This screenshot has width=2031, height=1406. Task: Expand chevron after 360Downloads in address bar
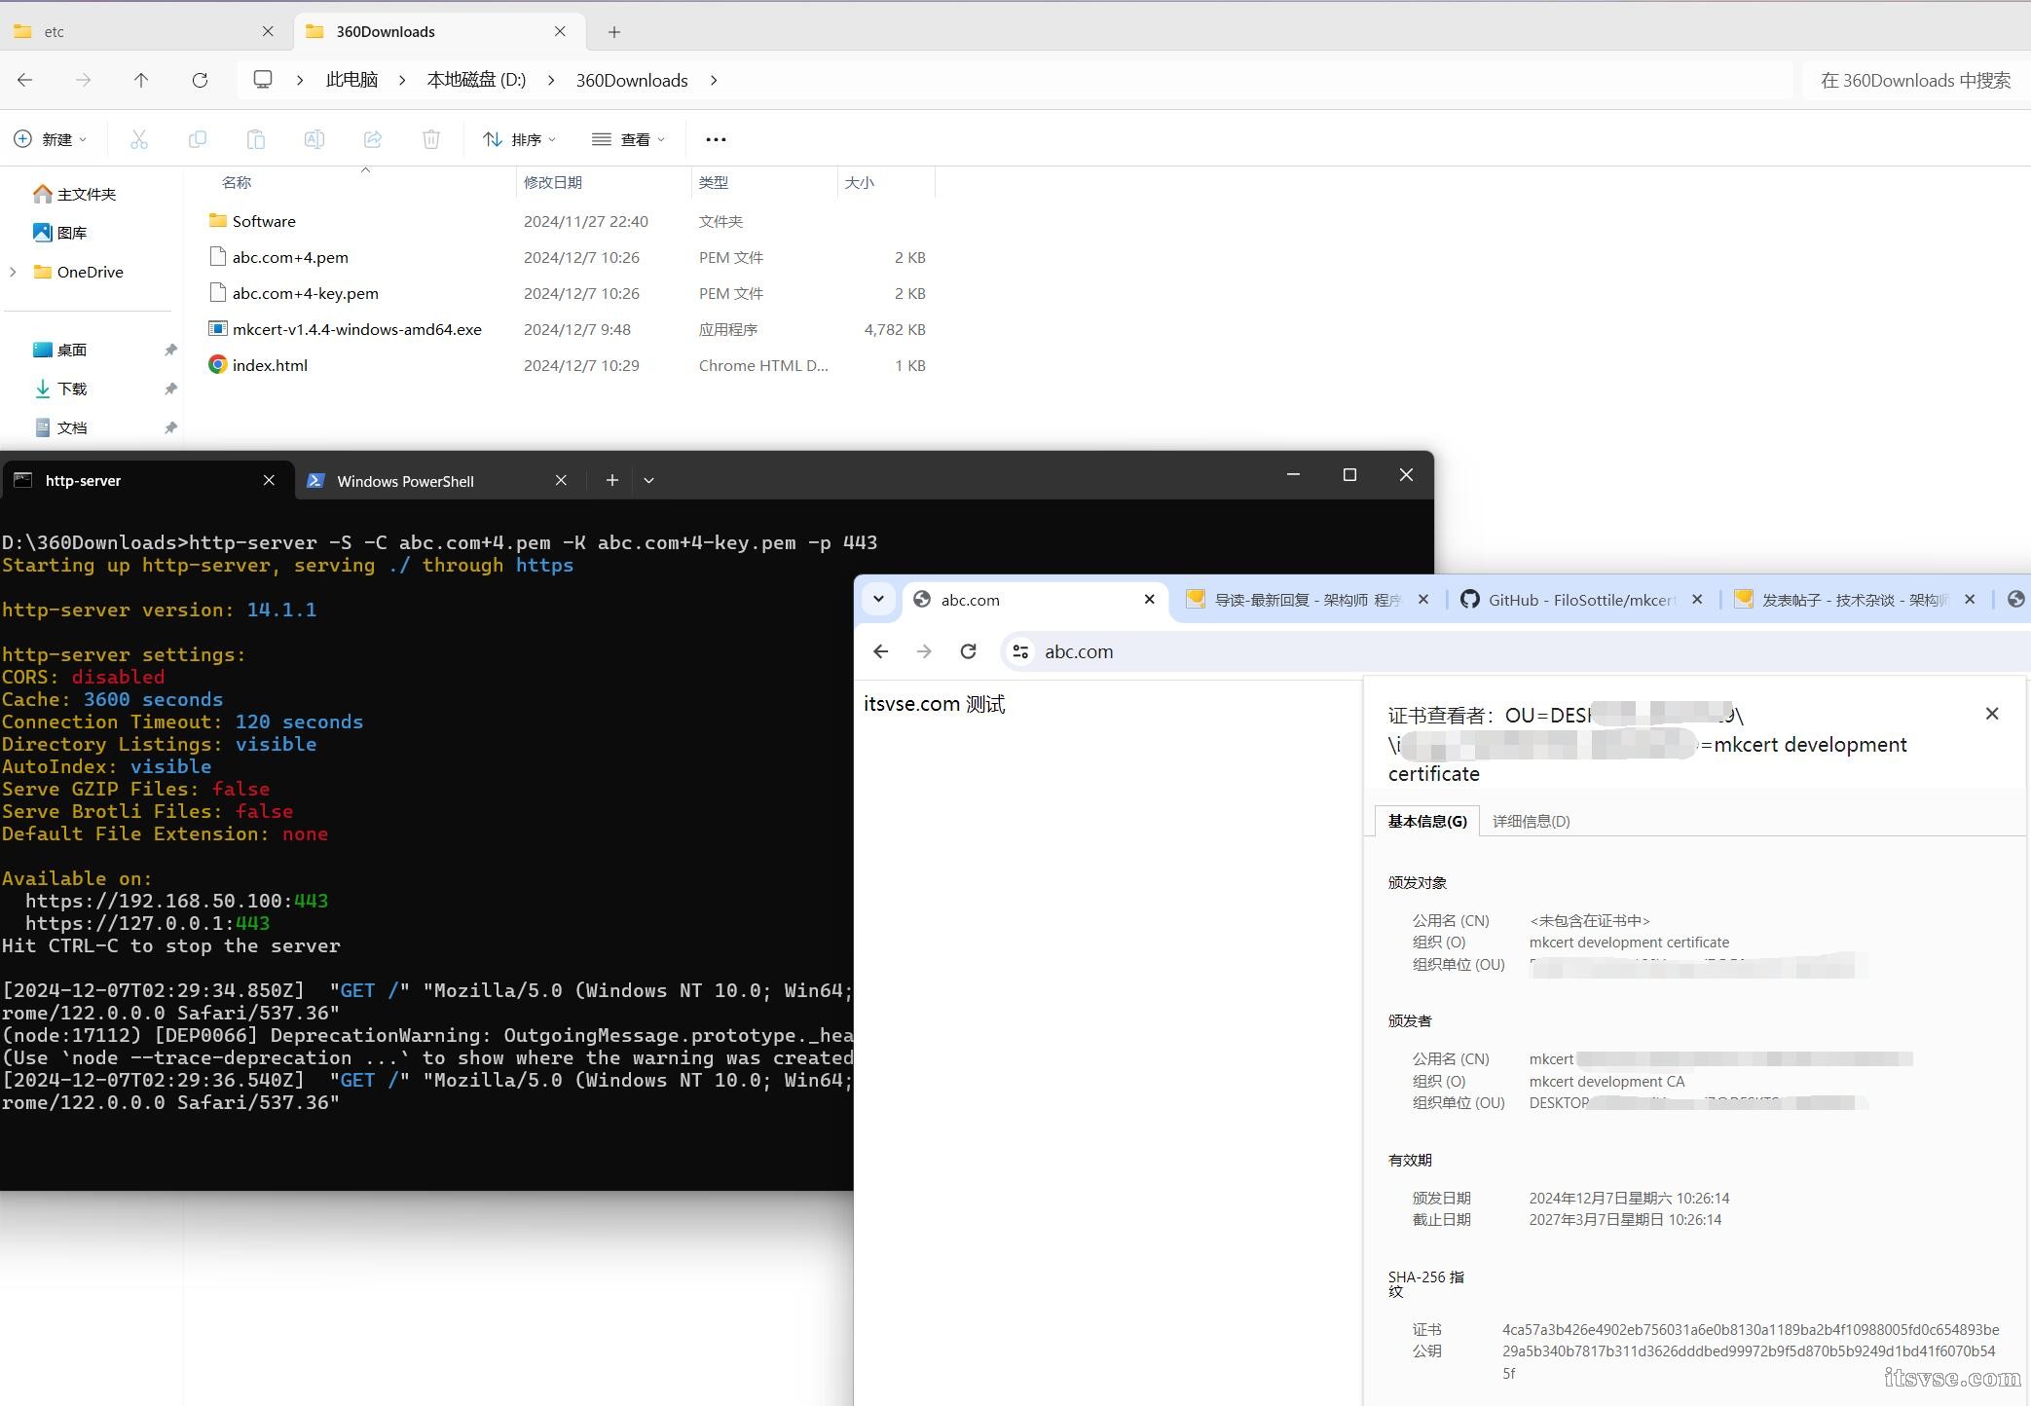pyautogui.click(x=714, y=80)
